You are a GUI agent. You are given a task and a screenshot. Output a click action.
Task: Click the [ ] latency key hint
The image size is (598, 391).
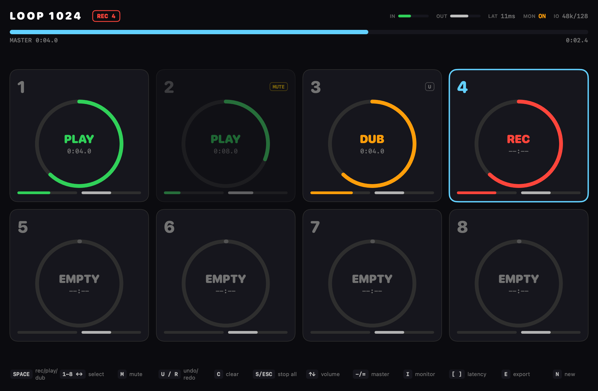(x=457, y=374)
